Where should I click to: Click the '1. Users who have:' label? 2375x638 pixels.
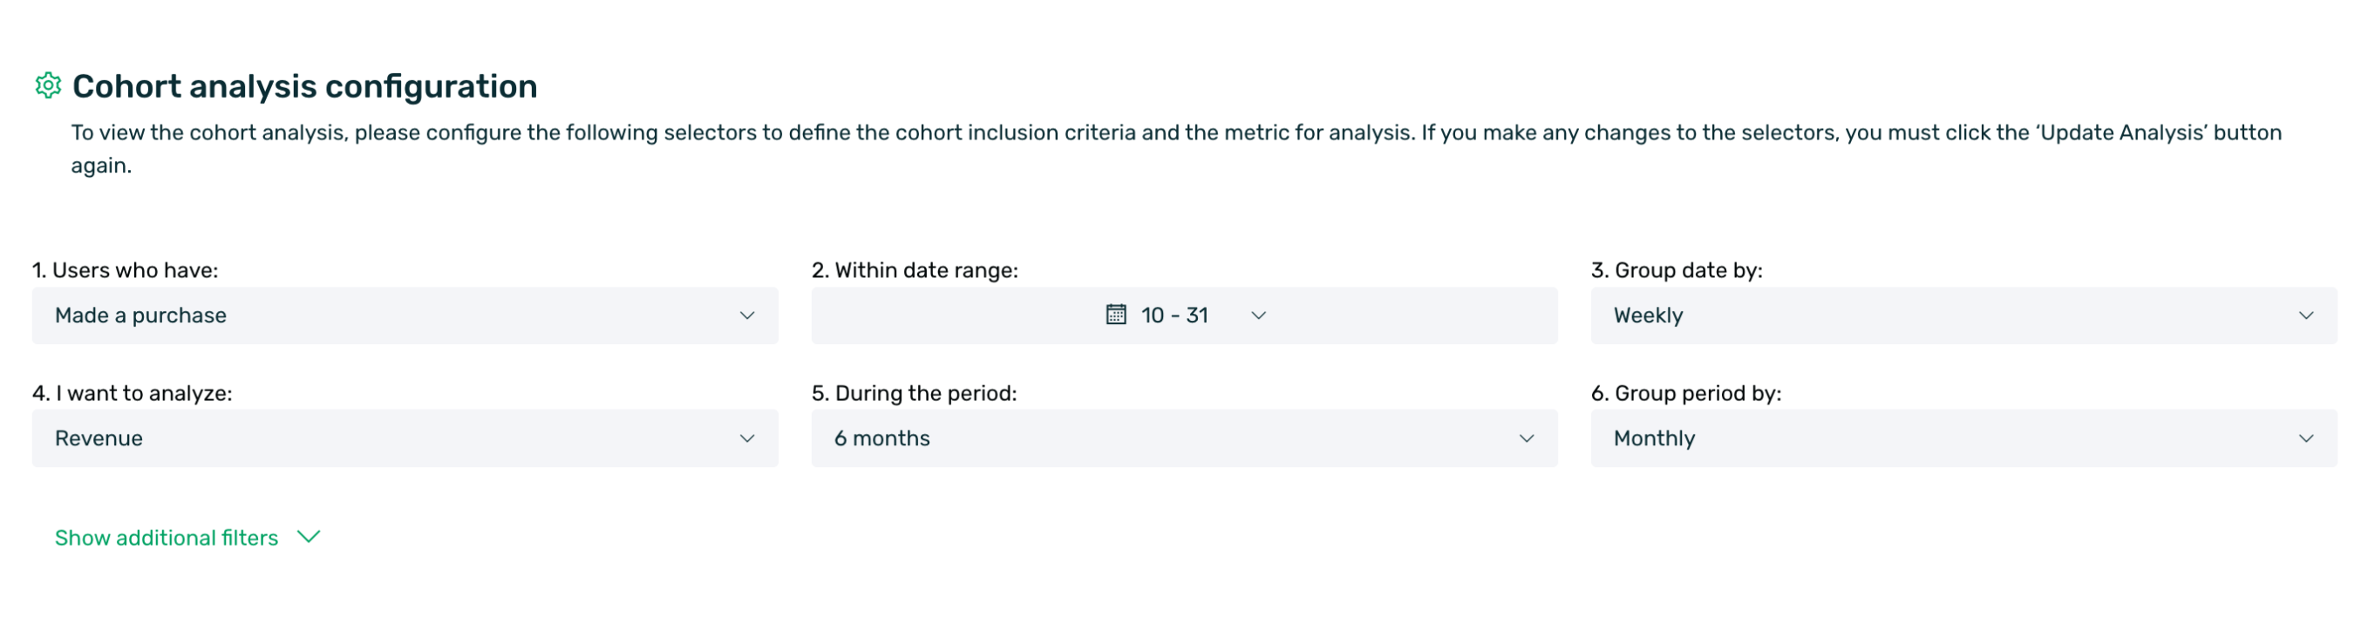pyautogui.click(x=126, y=270)
